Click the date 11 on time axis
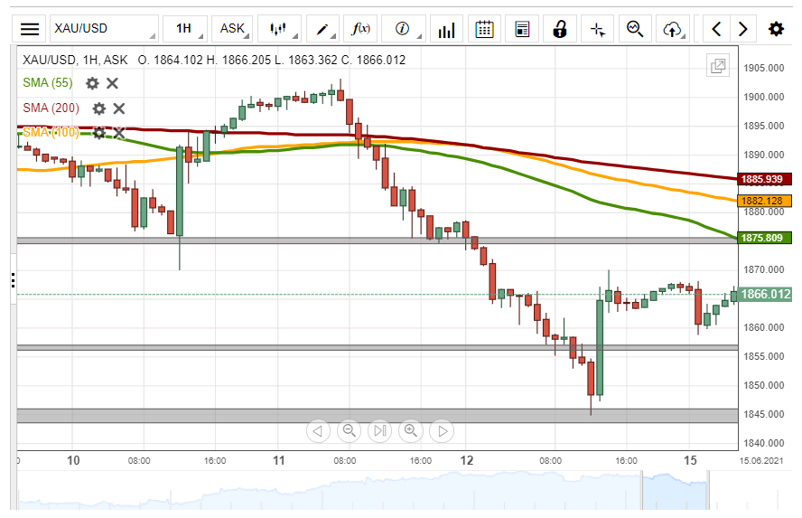802x518 pixels. pyautogui.click(x=278, y=460)
